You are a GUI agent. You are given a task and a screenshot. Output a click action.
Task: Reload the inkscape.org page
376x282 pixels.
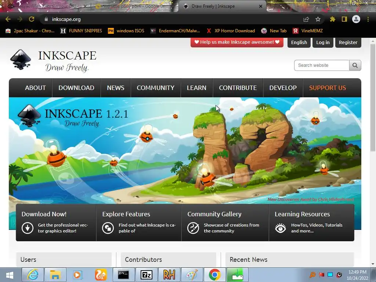(32, 19)
